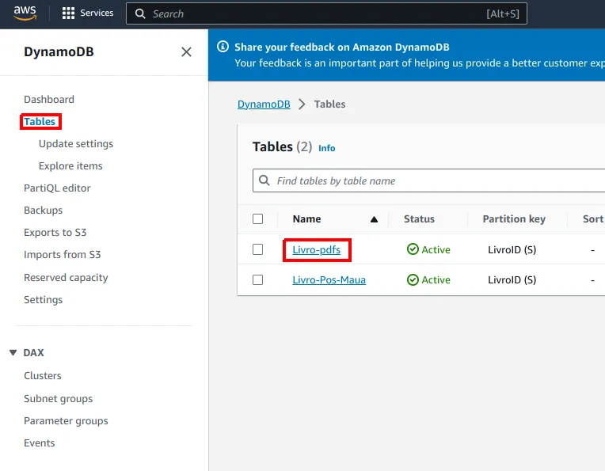
Task: Sort by Name column arrow
Action: click(374, 219)
